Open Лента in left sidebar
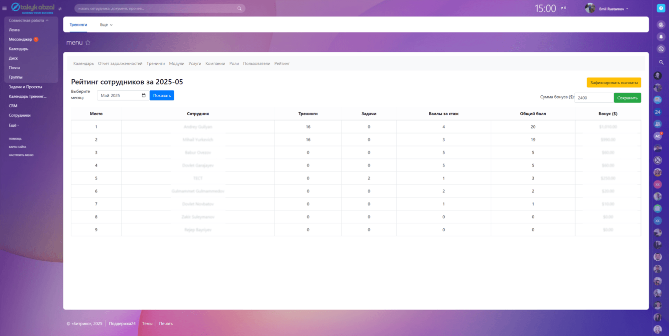 point(14,30)
